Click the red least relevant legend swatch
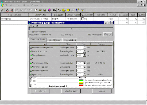 pyautogui.click(x=81, y=85)
